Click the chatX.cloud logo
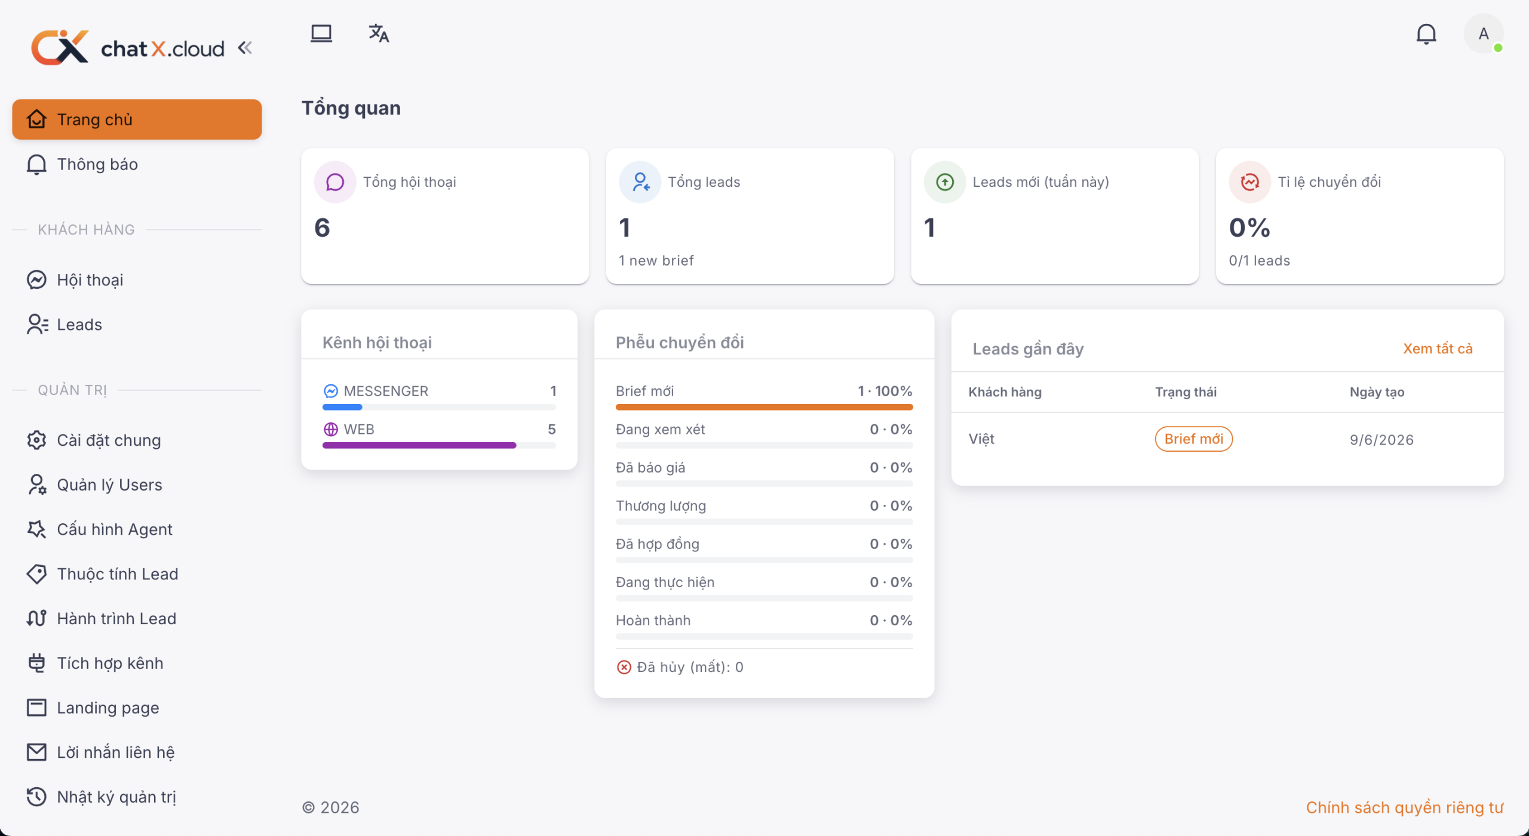 click(128, 48)
